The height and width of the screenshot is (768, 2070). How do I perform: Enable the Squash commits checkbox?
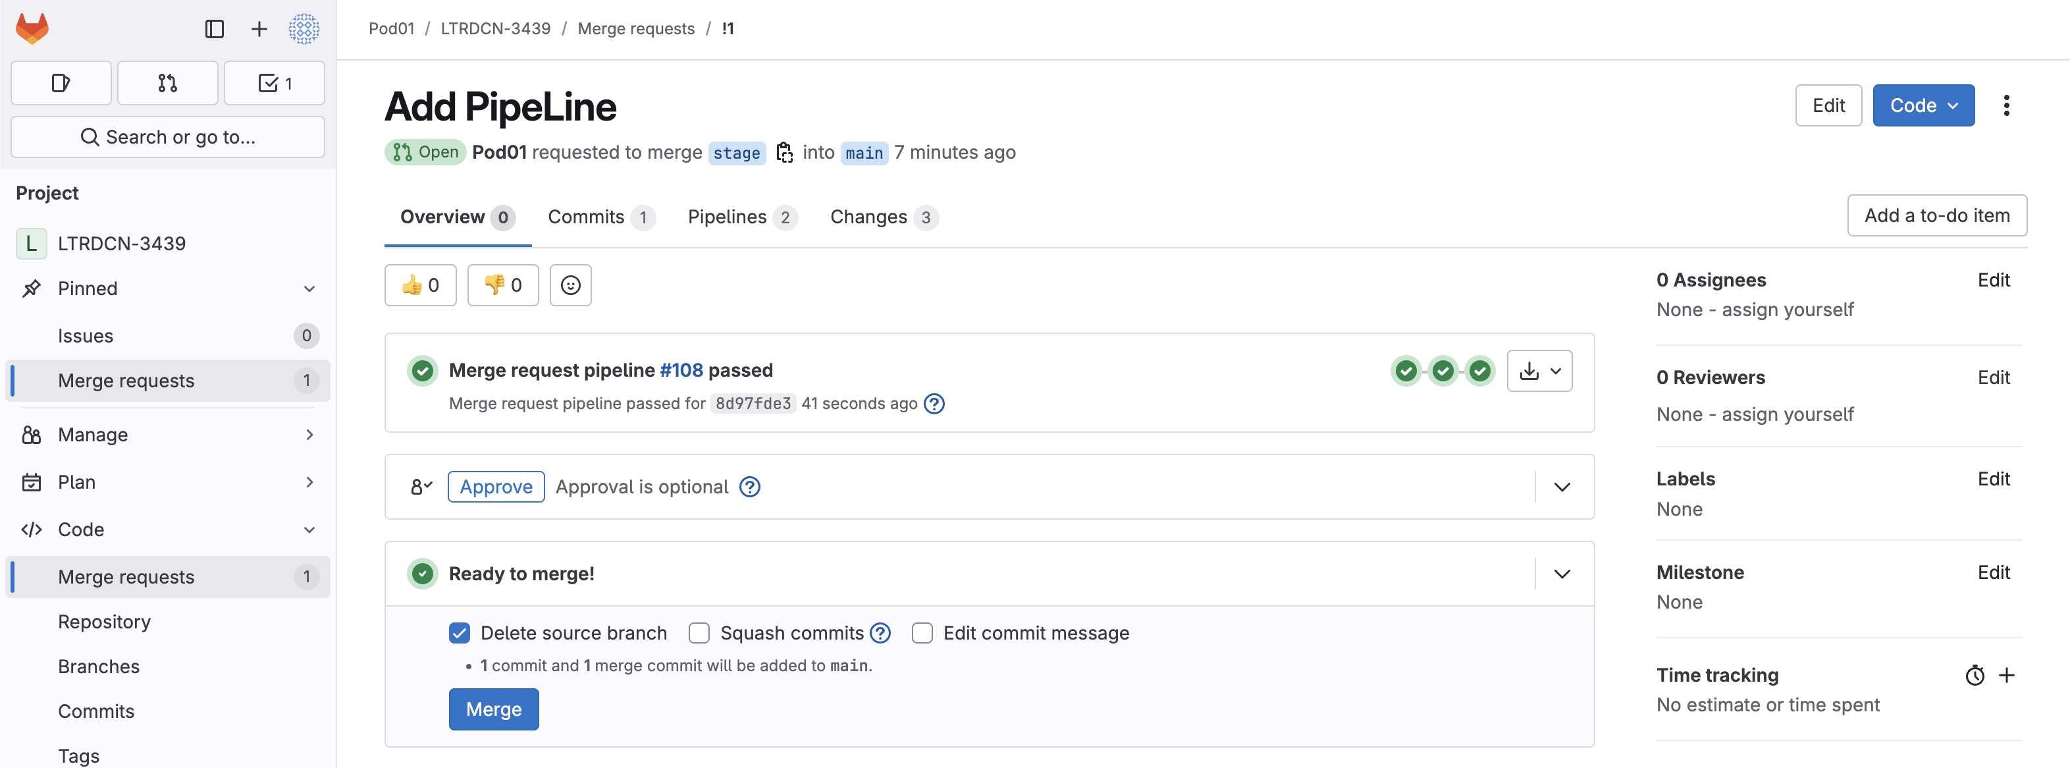tap(699, 634)
